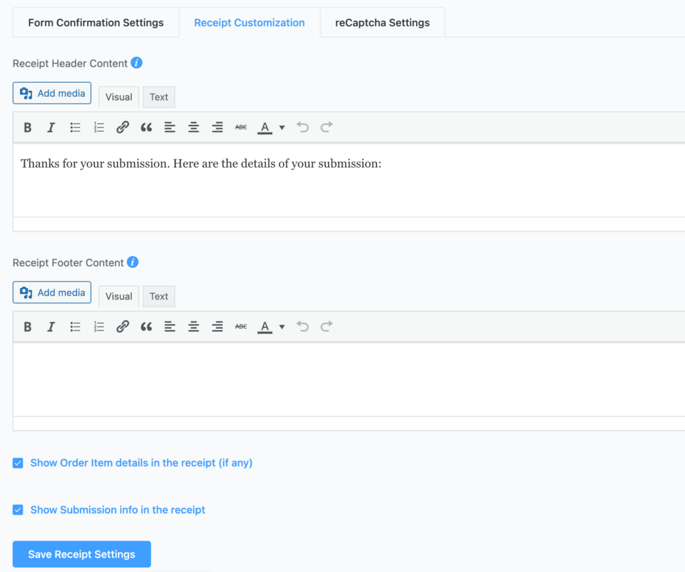Click Bold in Receipt Footer editor toolbar
The height and width of the screenshot is (572, 685).
[x=27, y=327]
